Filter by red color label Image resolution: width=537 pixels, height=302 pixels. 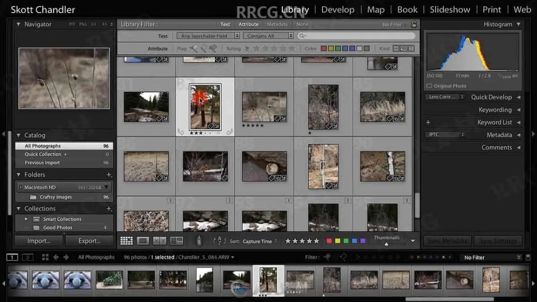[324, 48]
